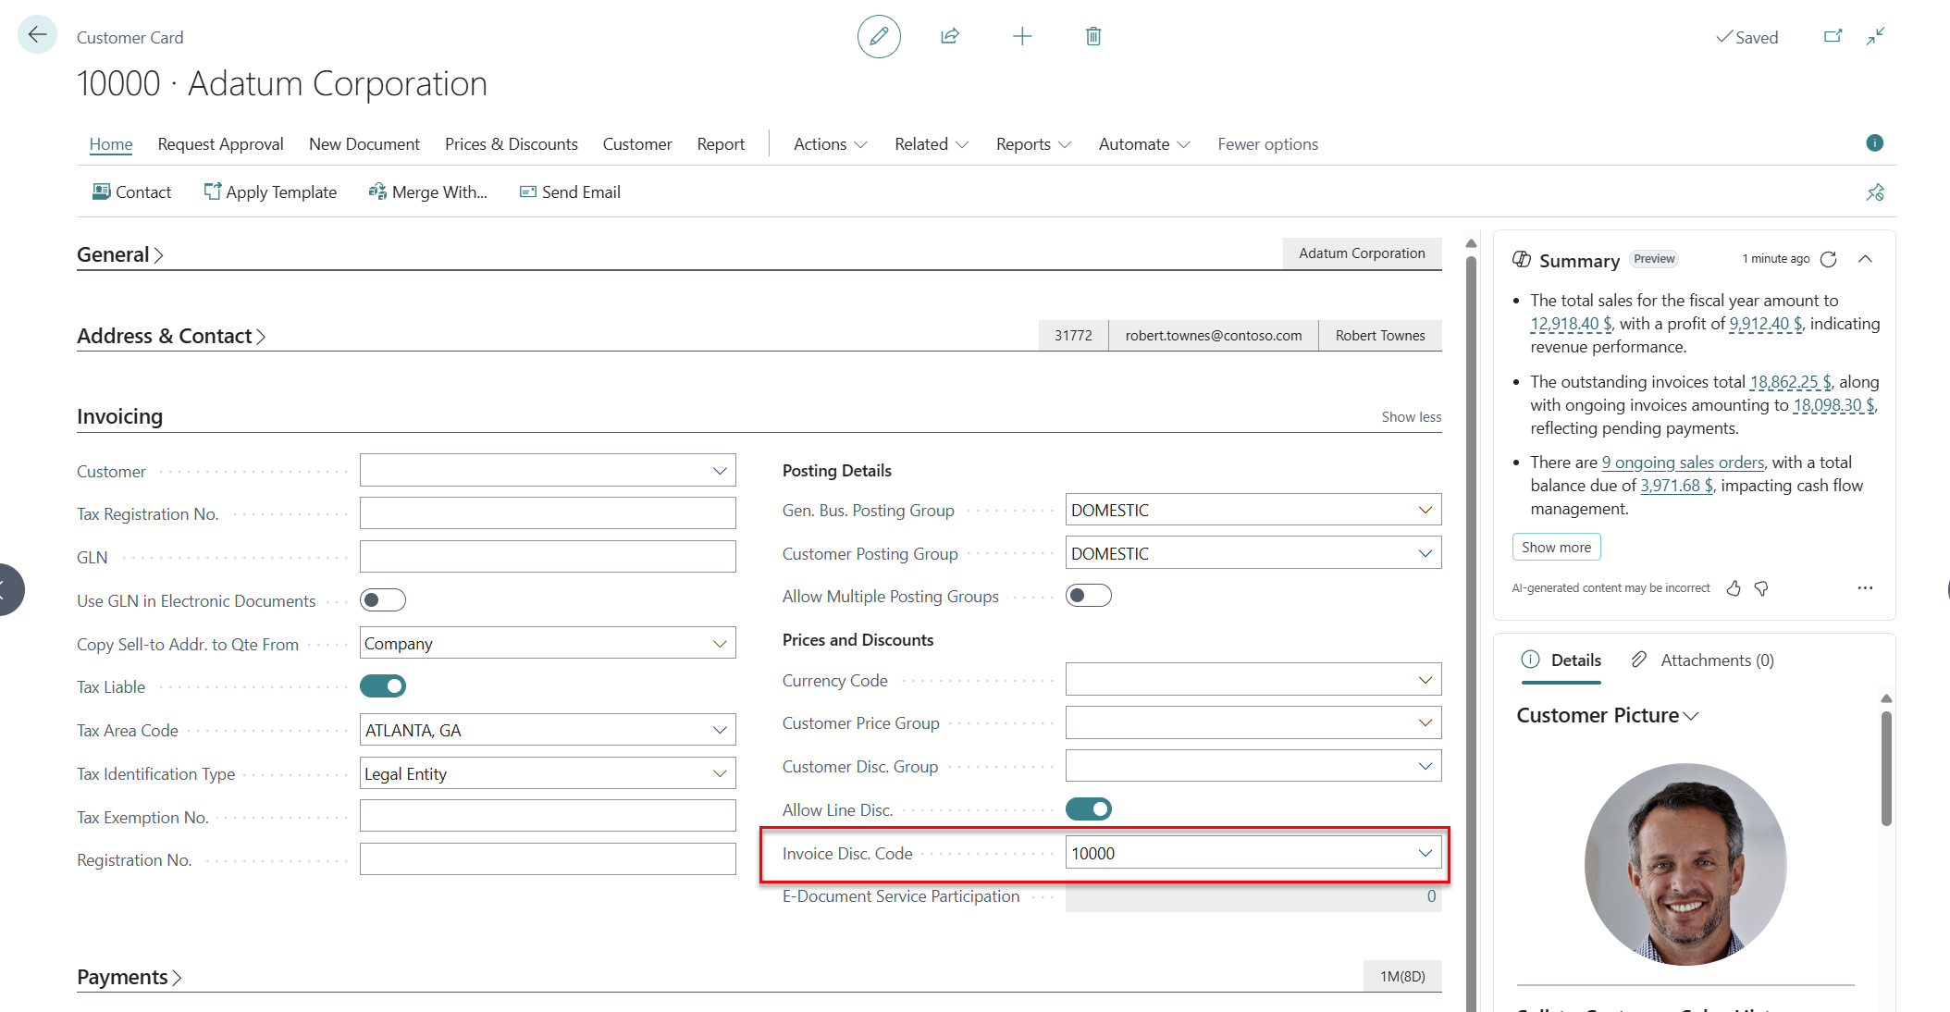Image resolution: width=1950 pixels, height=1012 pixels.
Task: Open Customer Posting Group dropdown
Action: [1425, 553]
